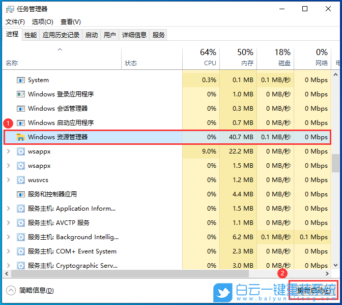Click the Windows 会话管理器 process icon

coord(21,109)
